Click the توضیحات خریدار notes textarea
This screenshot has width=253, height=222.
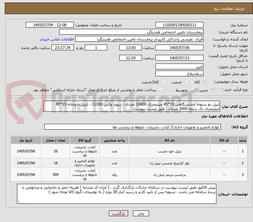click(117, 194)
